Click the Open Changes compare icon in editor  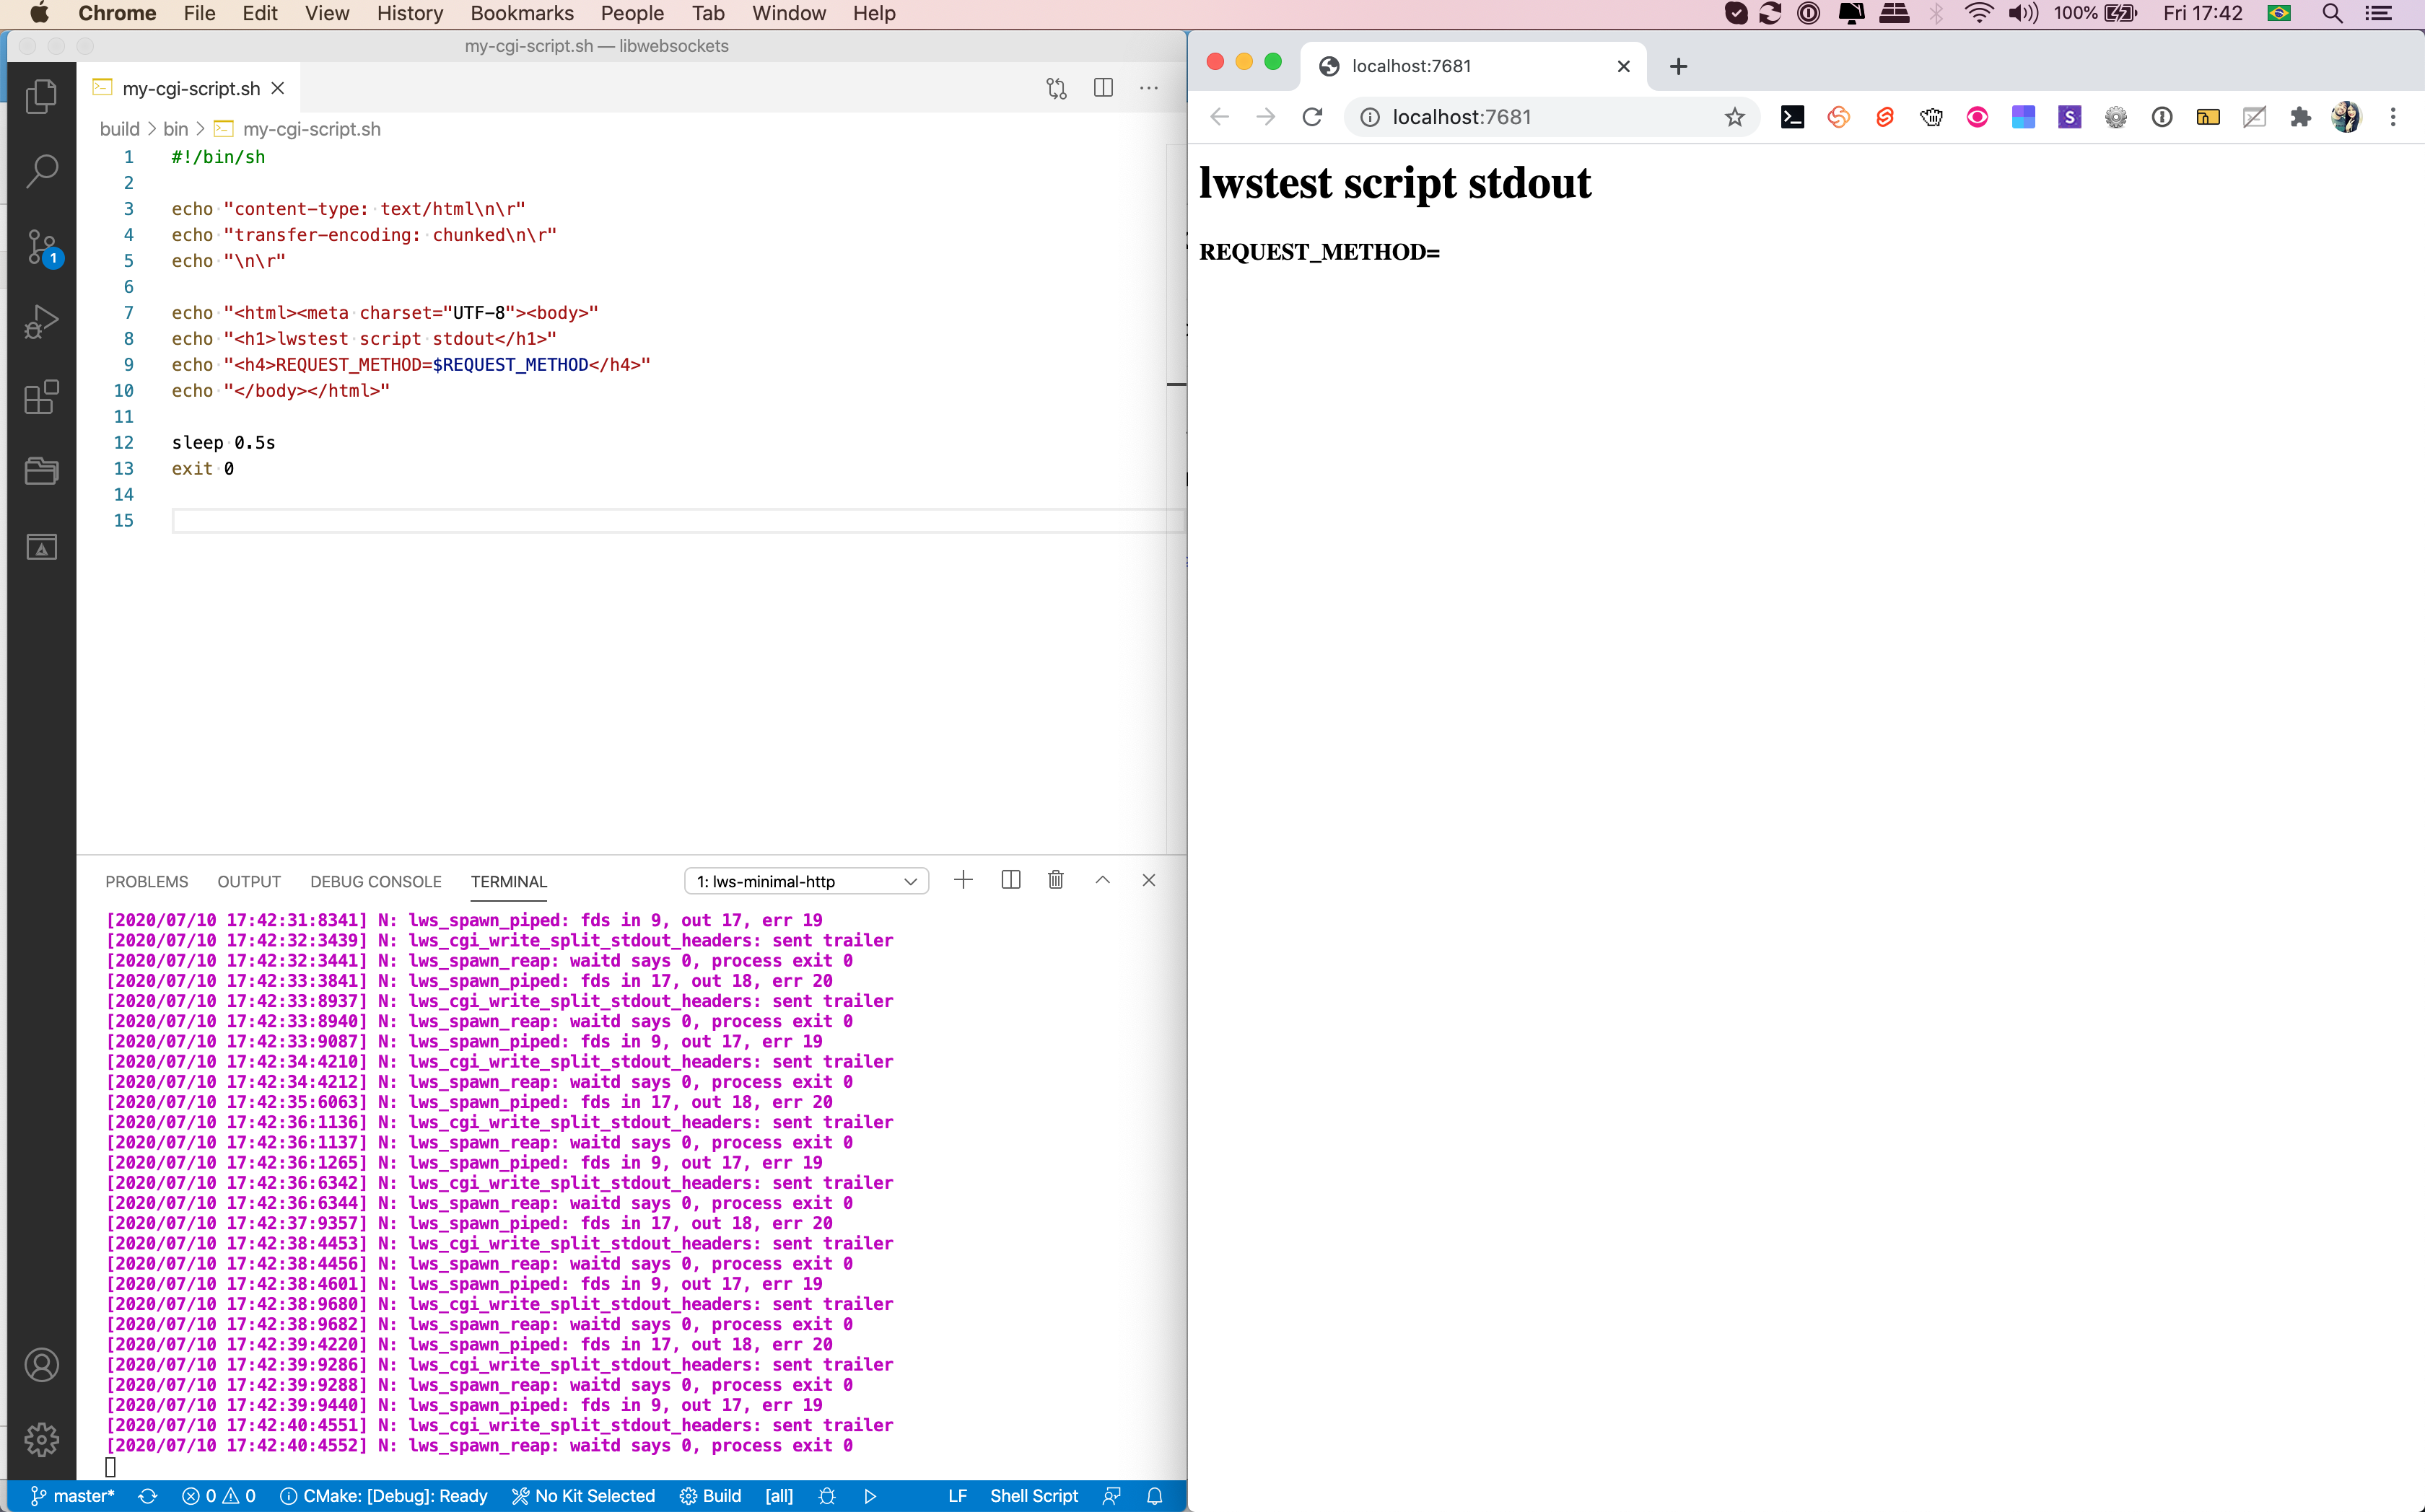point(1057,88)
